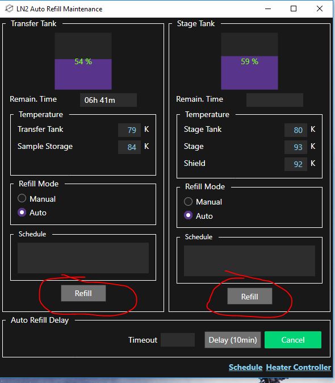This screenshot has width=335, height=383.
Task: Click the app icon in the title bar
Action: (x=9, y=9)
